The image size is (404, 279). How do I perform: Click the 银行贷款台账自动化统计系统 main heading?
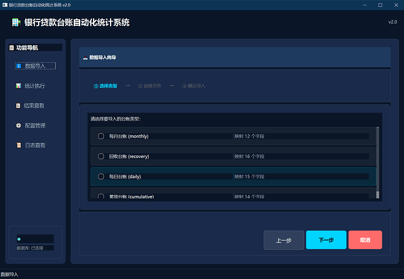[x=77, y=22]
